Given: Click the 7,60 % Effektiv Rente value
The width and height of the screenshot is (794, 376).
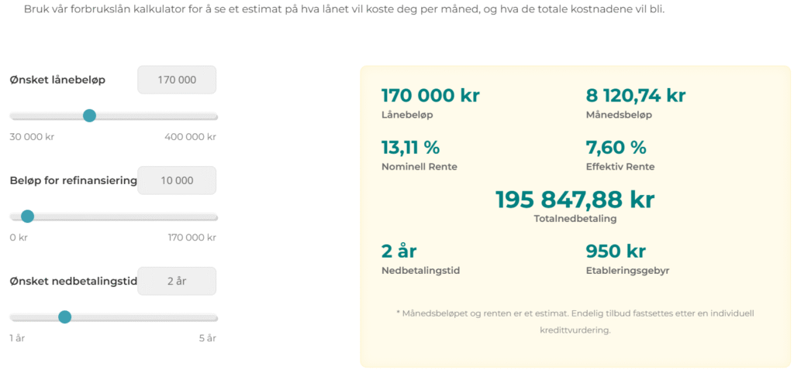Looking at the screenshot, I should click(x=616, y=148).
